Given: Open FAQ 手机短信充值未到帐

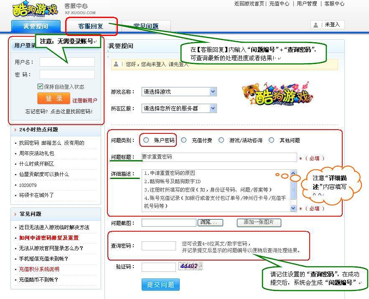Looking at the screenshot, I should pyautogui.click(x=43, y=259).
